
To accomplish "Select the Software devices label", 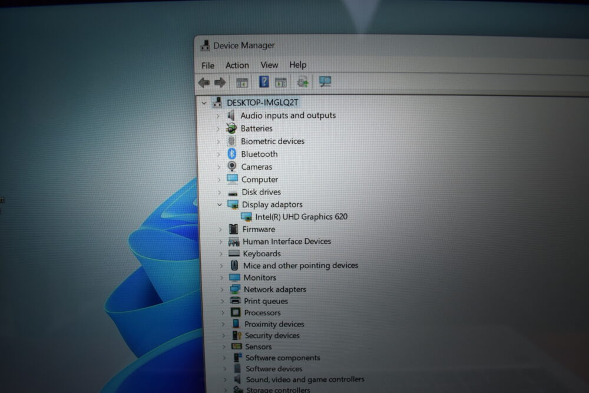I will coord(274,369).
